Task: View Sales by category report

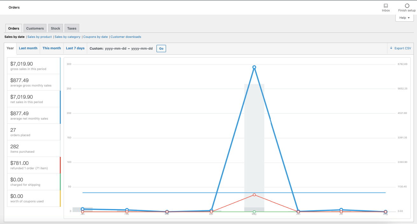Action: (x=67, y=37)
